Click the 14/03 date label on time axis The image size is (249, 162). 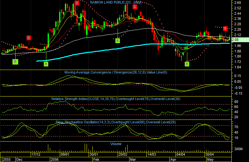152,154
